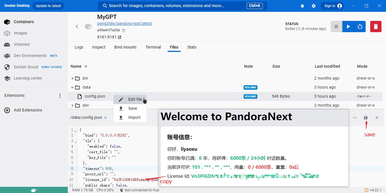Save config.json using the floppy disk icon
This screenshot has width=386, height=193.
[366, 118]
